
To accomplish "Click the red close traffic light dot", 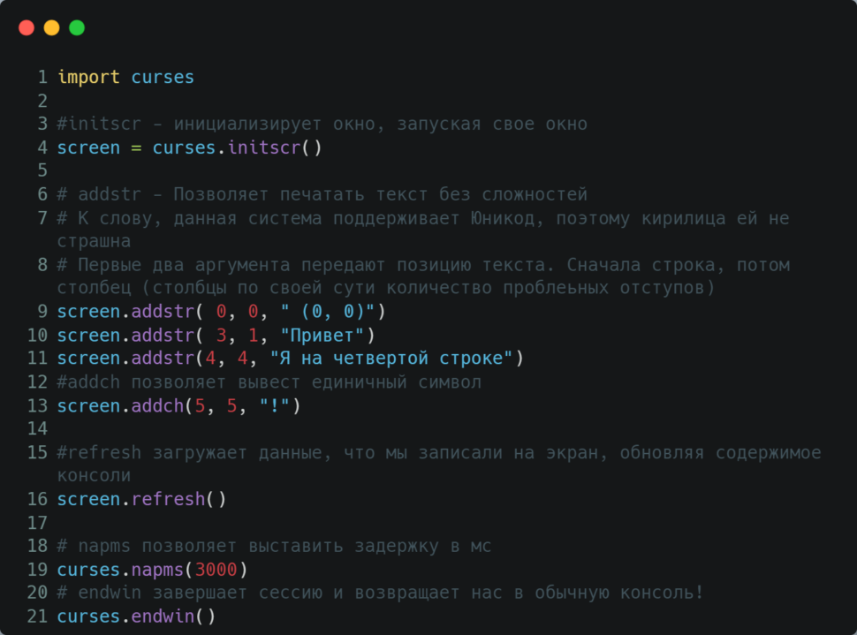I will click(x=27, y=27).
